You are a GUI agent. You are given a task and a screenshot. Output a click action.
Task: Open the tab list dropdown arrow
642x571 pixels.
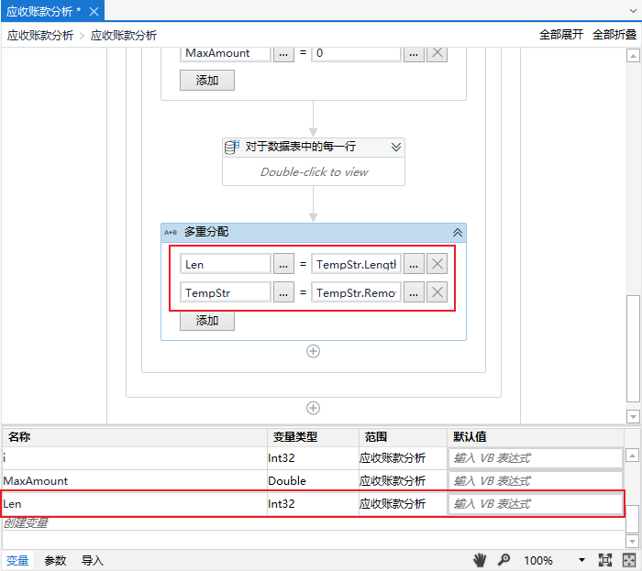633,11
